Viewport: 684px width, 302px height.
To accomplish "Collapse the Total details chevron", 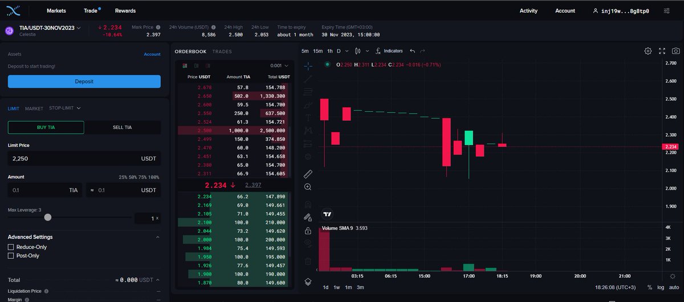I will click(x=157, y=280).
